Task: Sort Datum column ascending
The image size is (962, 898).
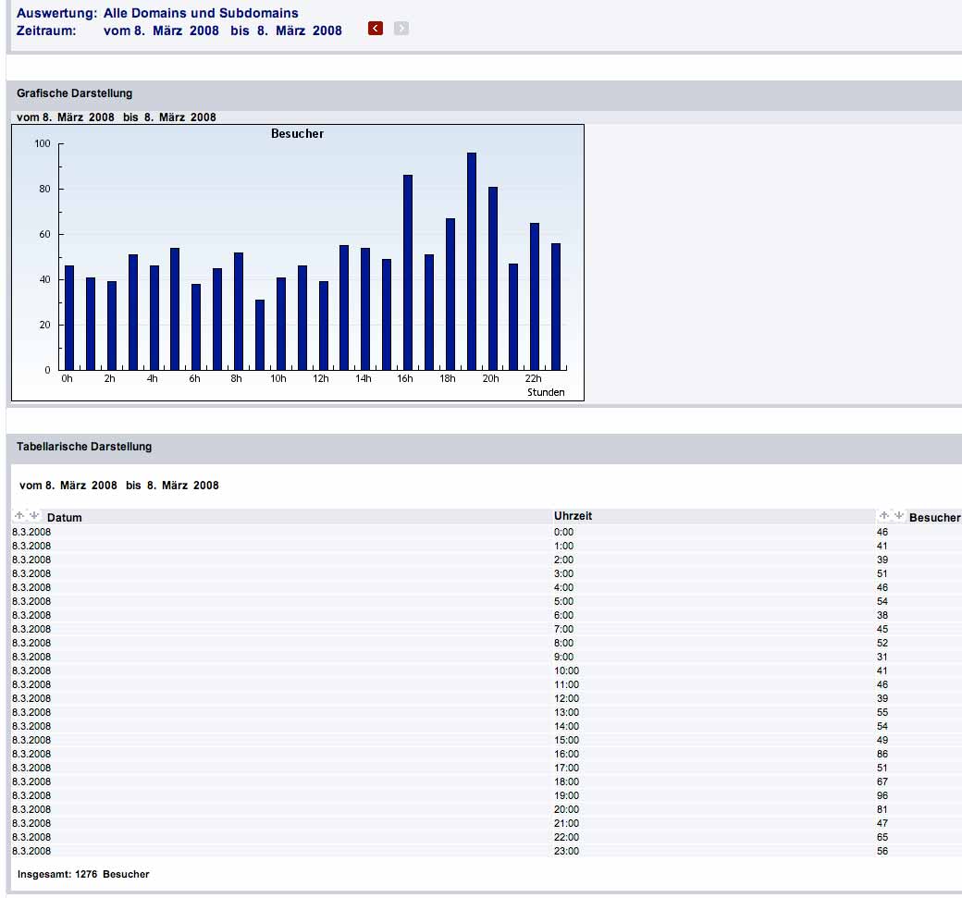Action: (19, 516)
